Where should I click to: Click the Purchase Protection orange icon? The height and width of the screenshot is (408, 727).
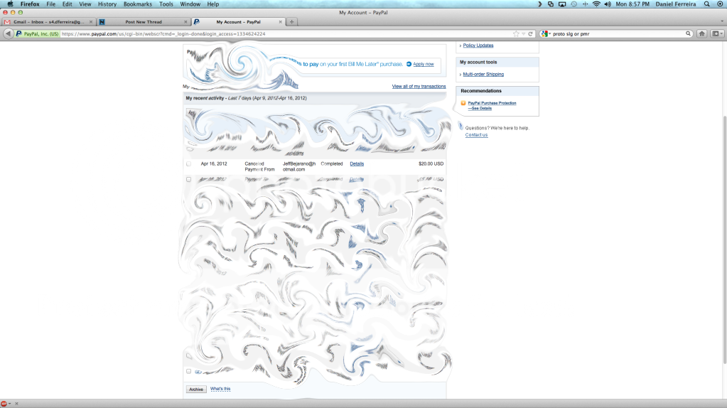(x=463, y=103)
